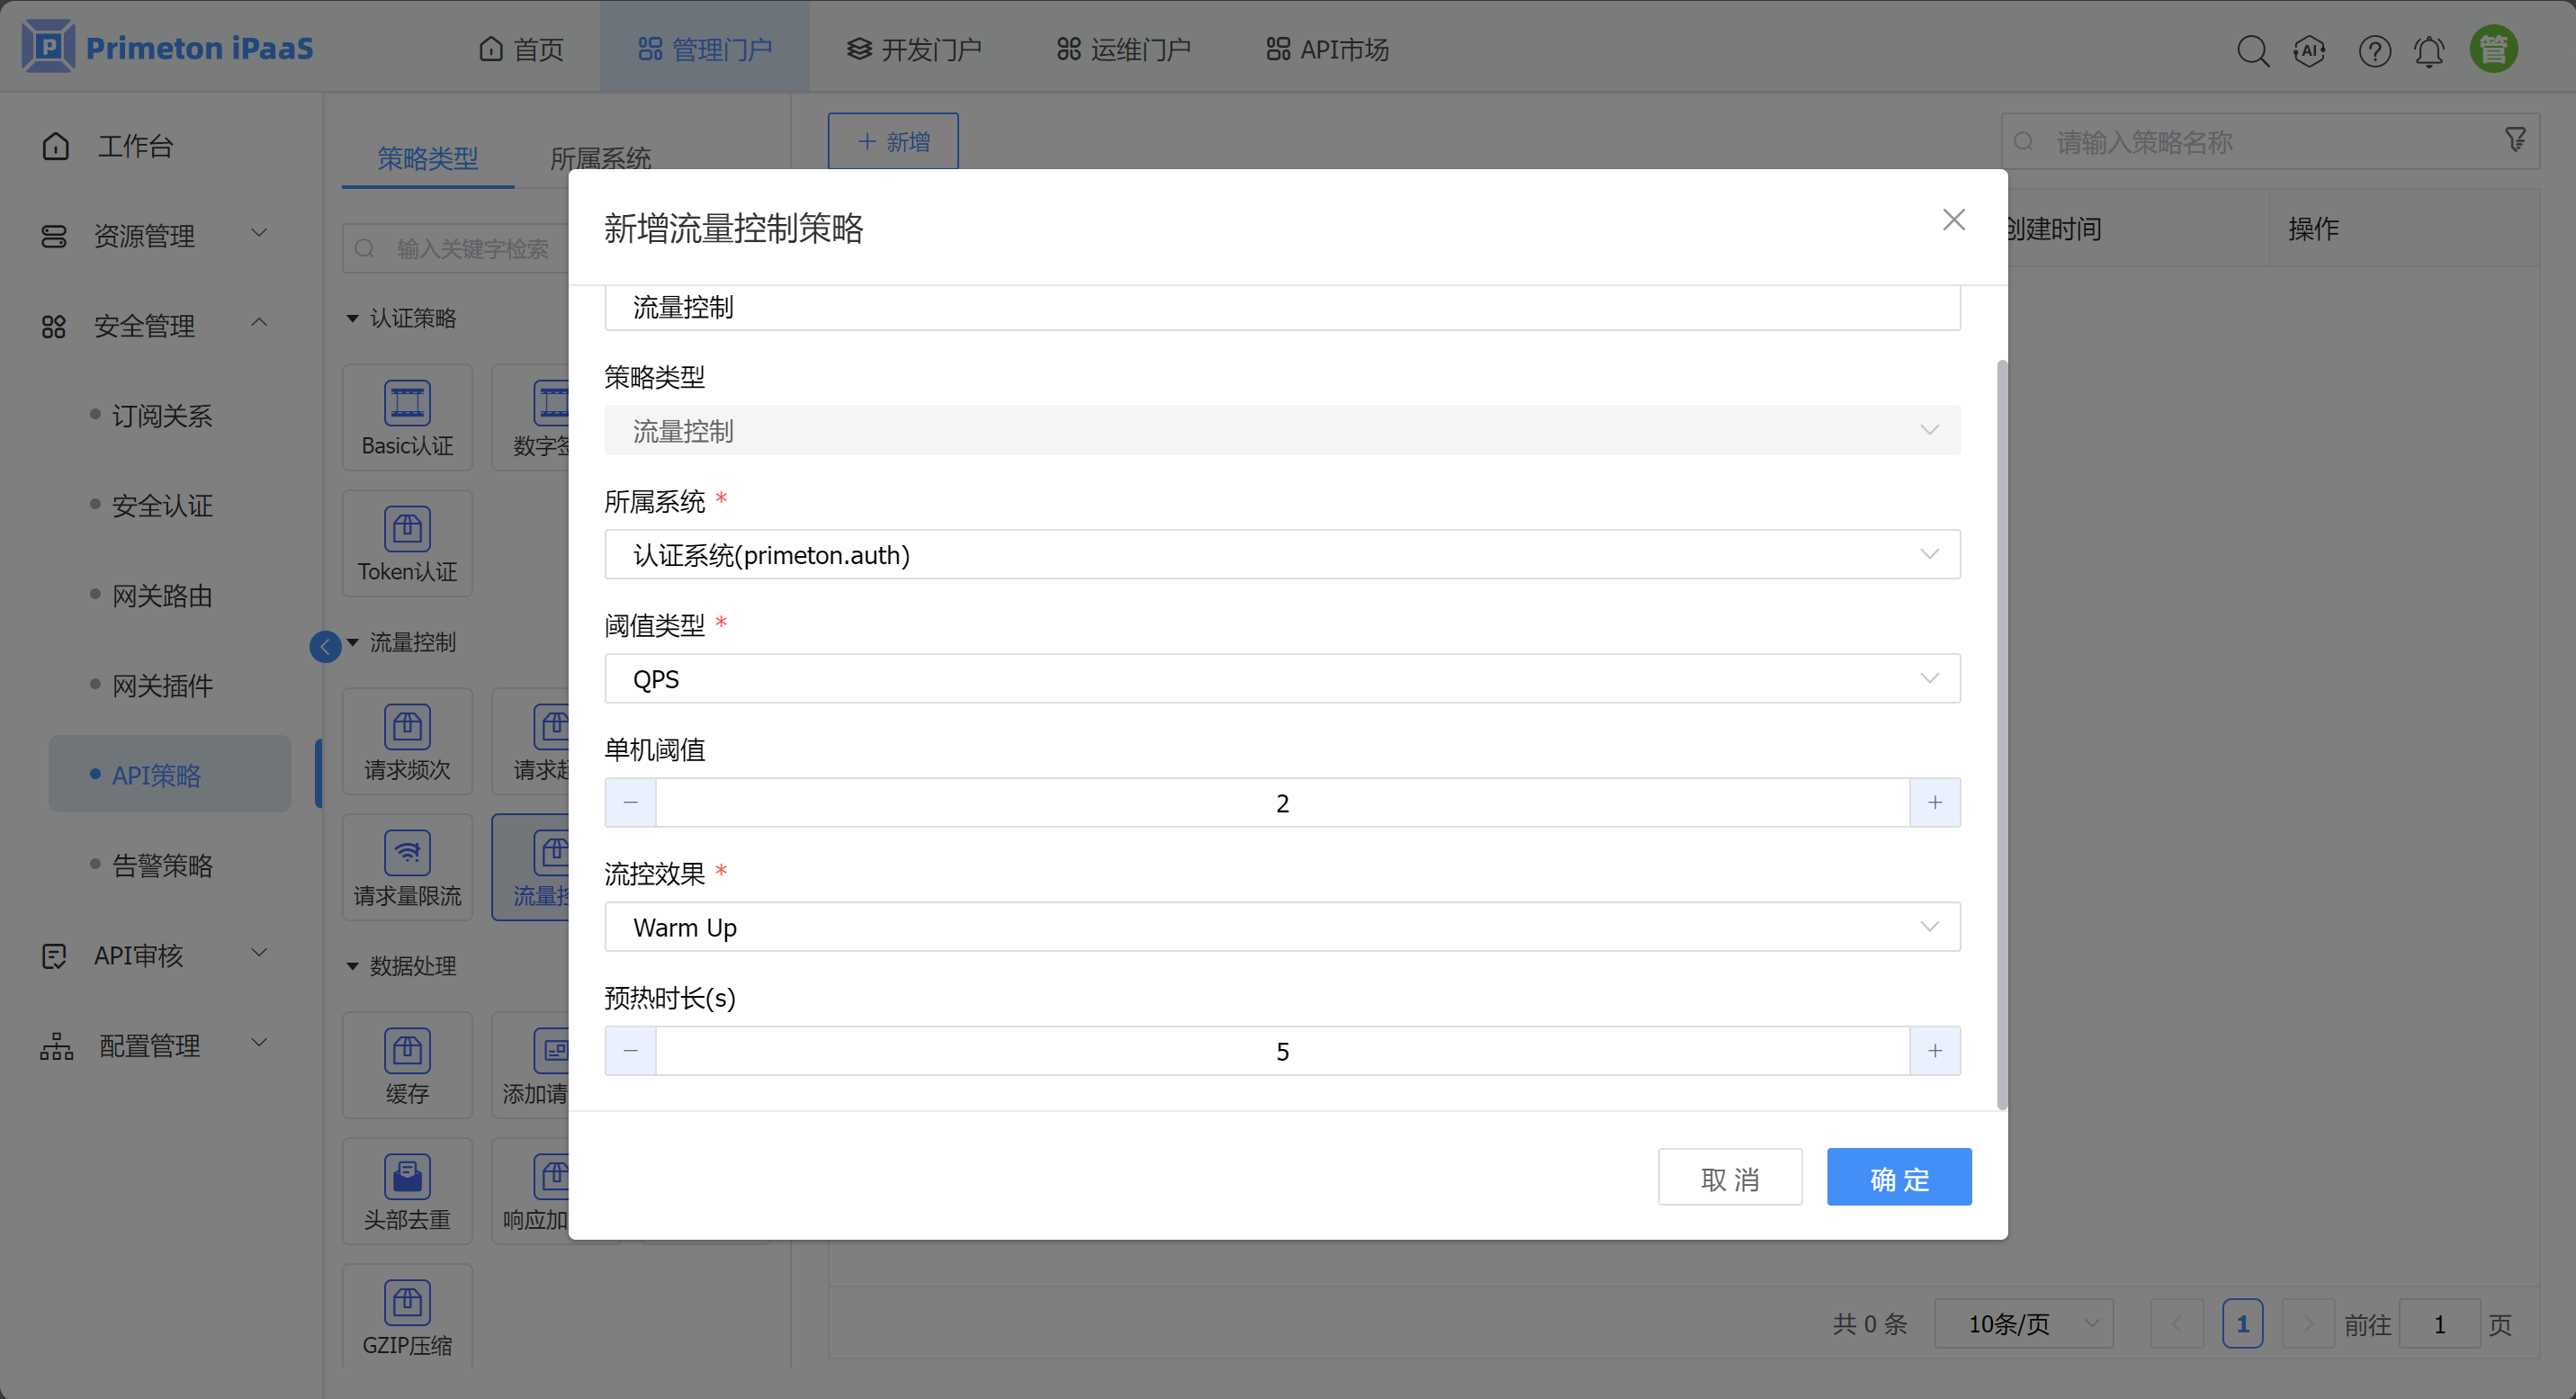This screenshot has width=2576, height=1399.
Task: Select the GZIP压缩 policy icon
Action: (407, 1316)
